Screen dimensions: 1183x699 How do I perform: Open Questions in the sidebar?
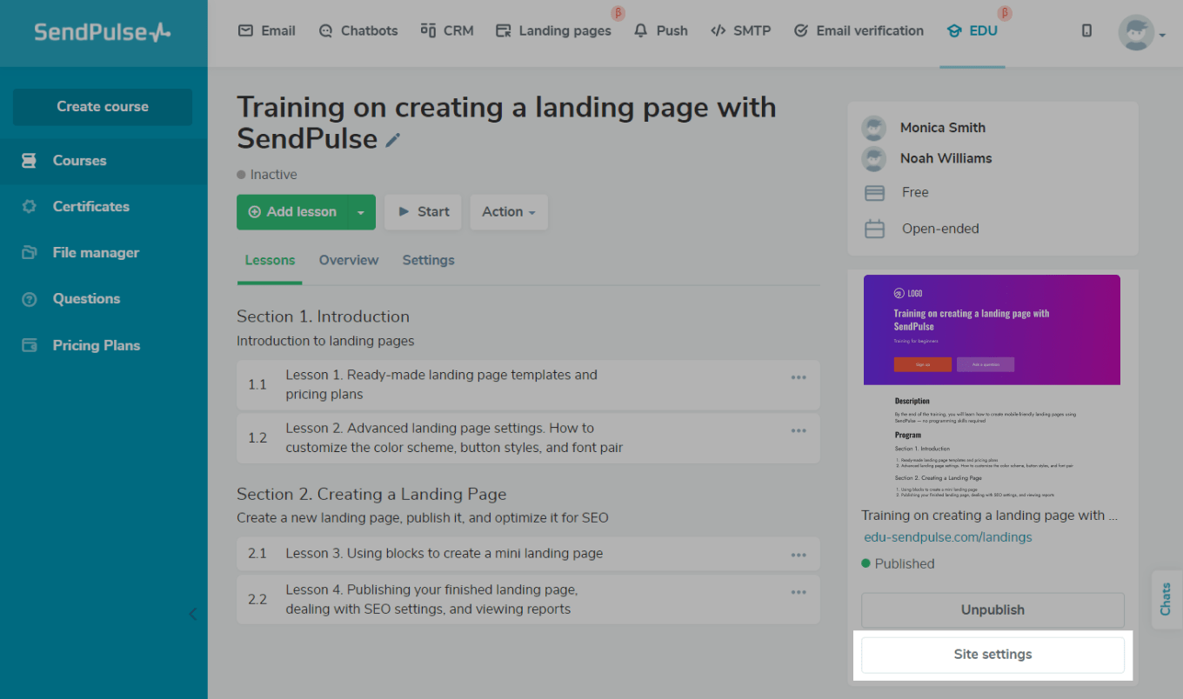[104, 299]
